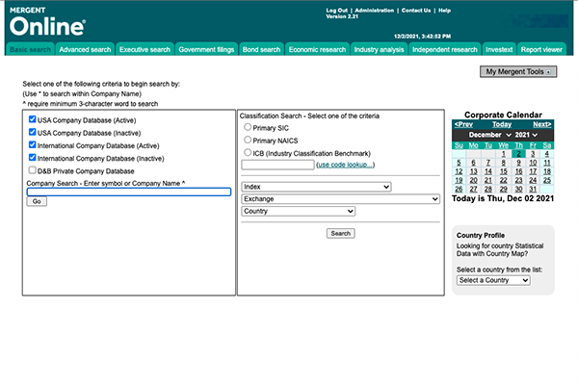Open the December month dropdown
Viewport: 578px width, 385px height.
(490, 135)
